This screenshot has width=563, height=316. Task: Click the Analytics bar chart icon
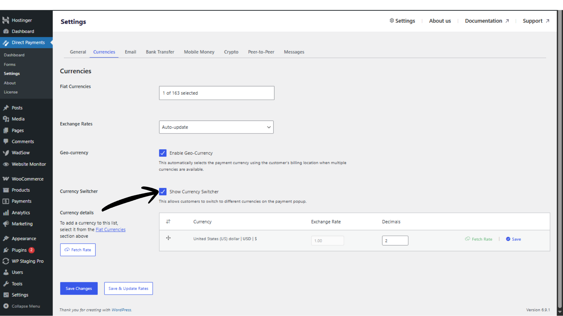click(6, 213)
